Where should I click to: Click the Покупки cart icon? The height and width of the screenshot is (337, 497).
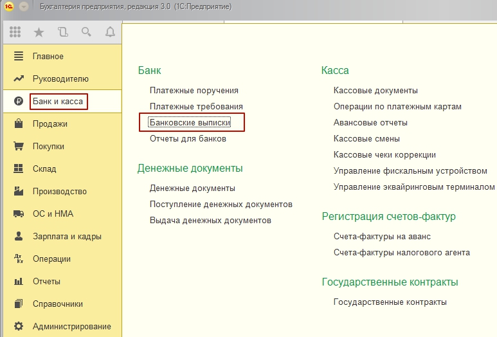point(19,146)
